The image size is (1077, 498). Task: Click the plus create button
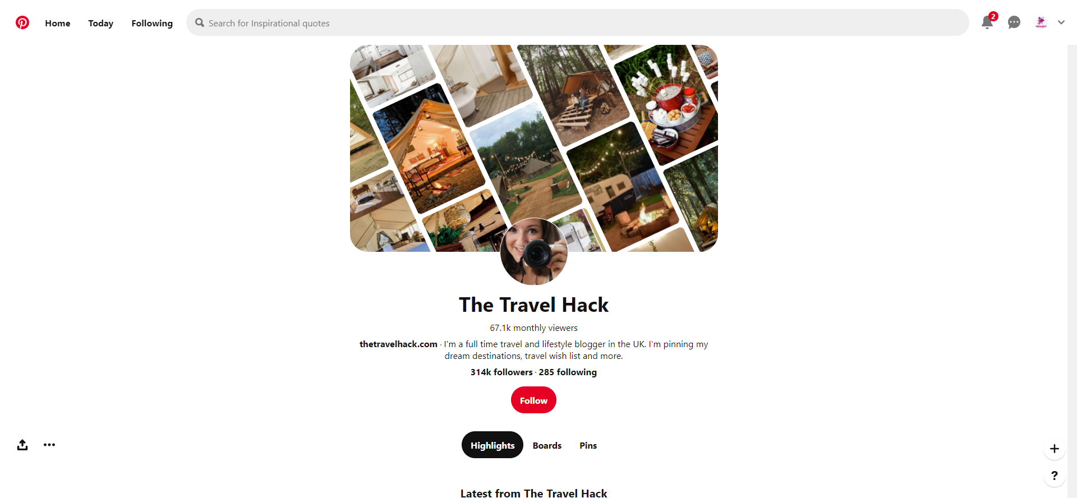pyautogui.click(x=1055, y=449)
